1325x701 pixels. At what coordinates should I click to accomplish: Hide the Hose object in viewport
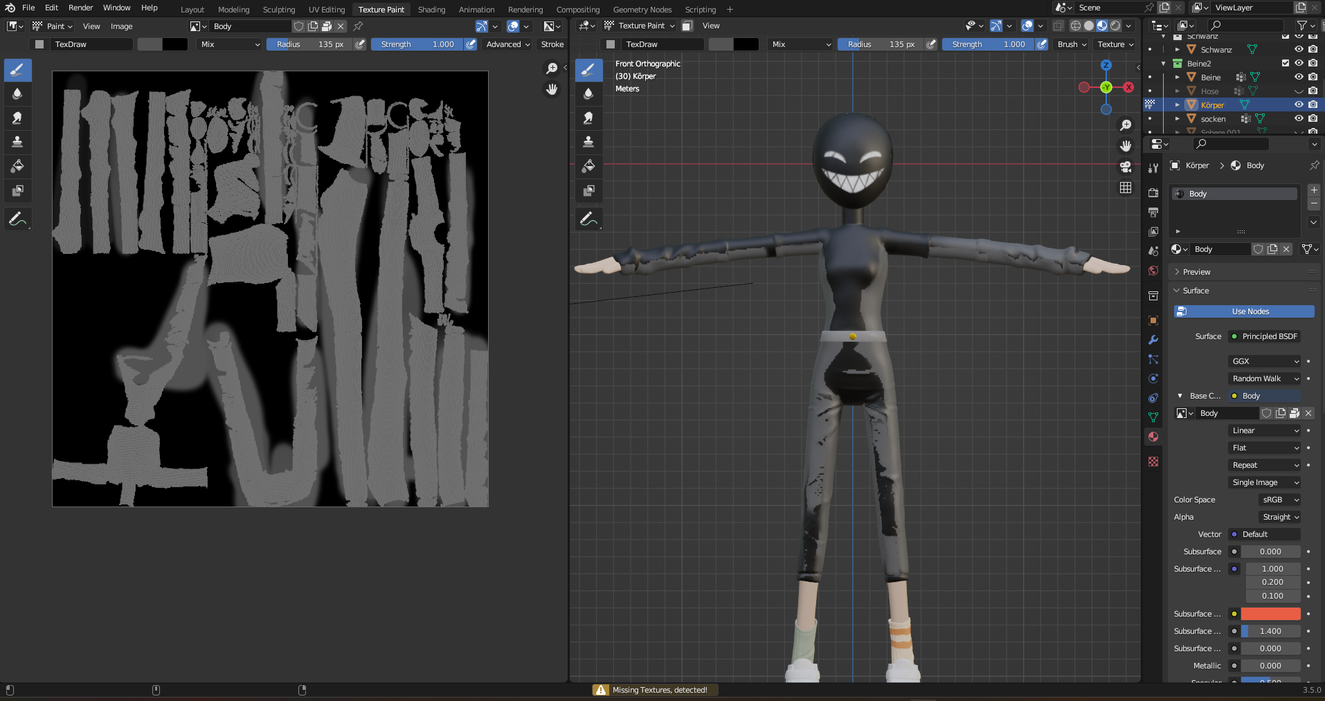click(1299, 91)
